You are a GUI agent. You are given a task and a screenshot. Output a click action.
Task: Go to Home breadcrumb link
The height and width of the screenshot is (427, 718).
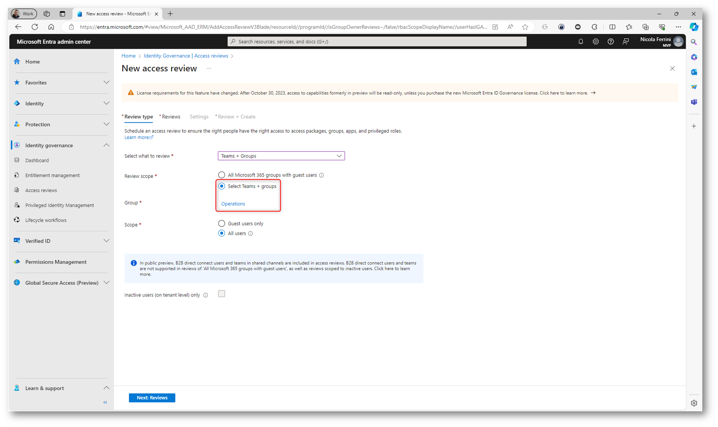tap(129, 56)
